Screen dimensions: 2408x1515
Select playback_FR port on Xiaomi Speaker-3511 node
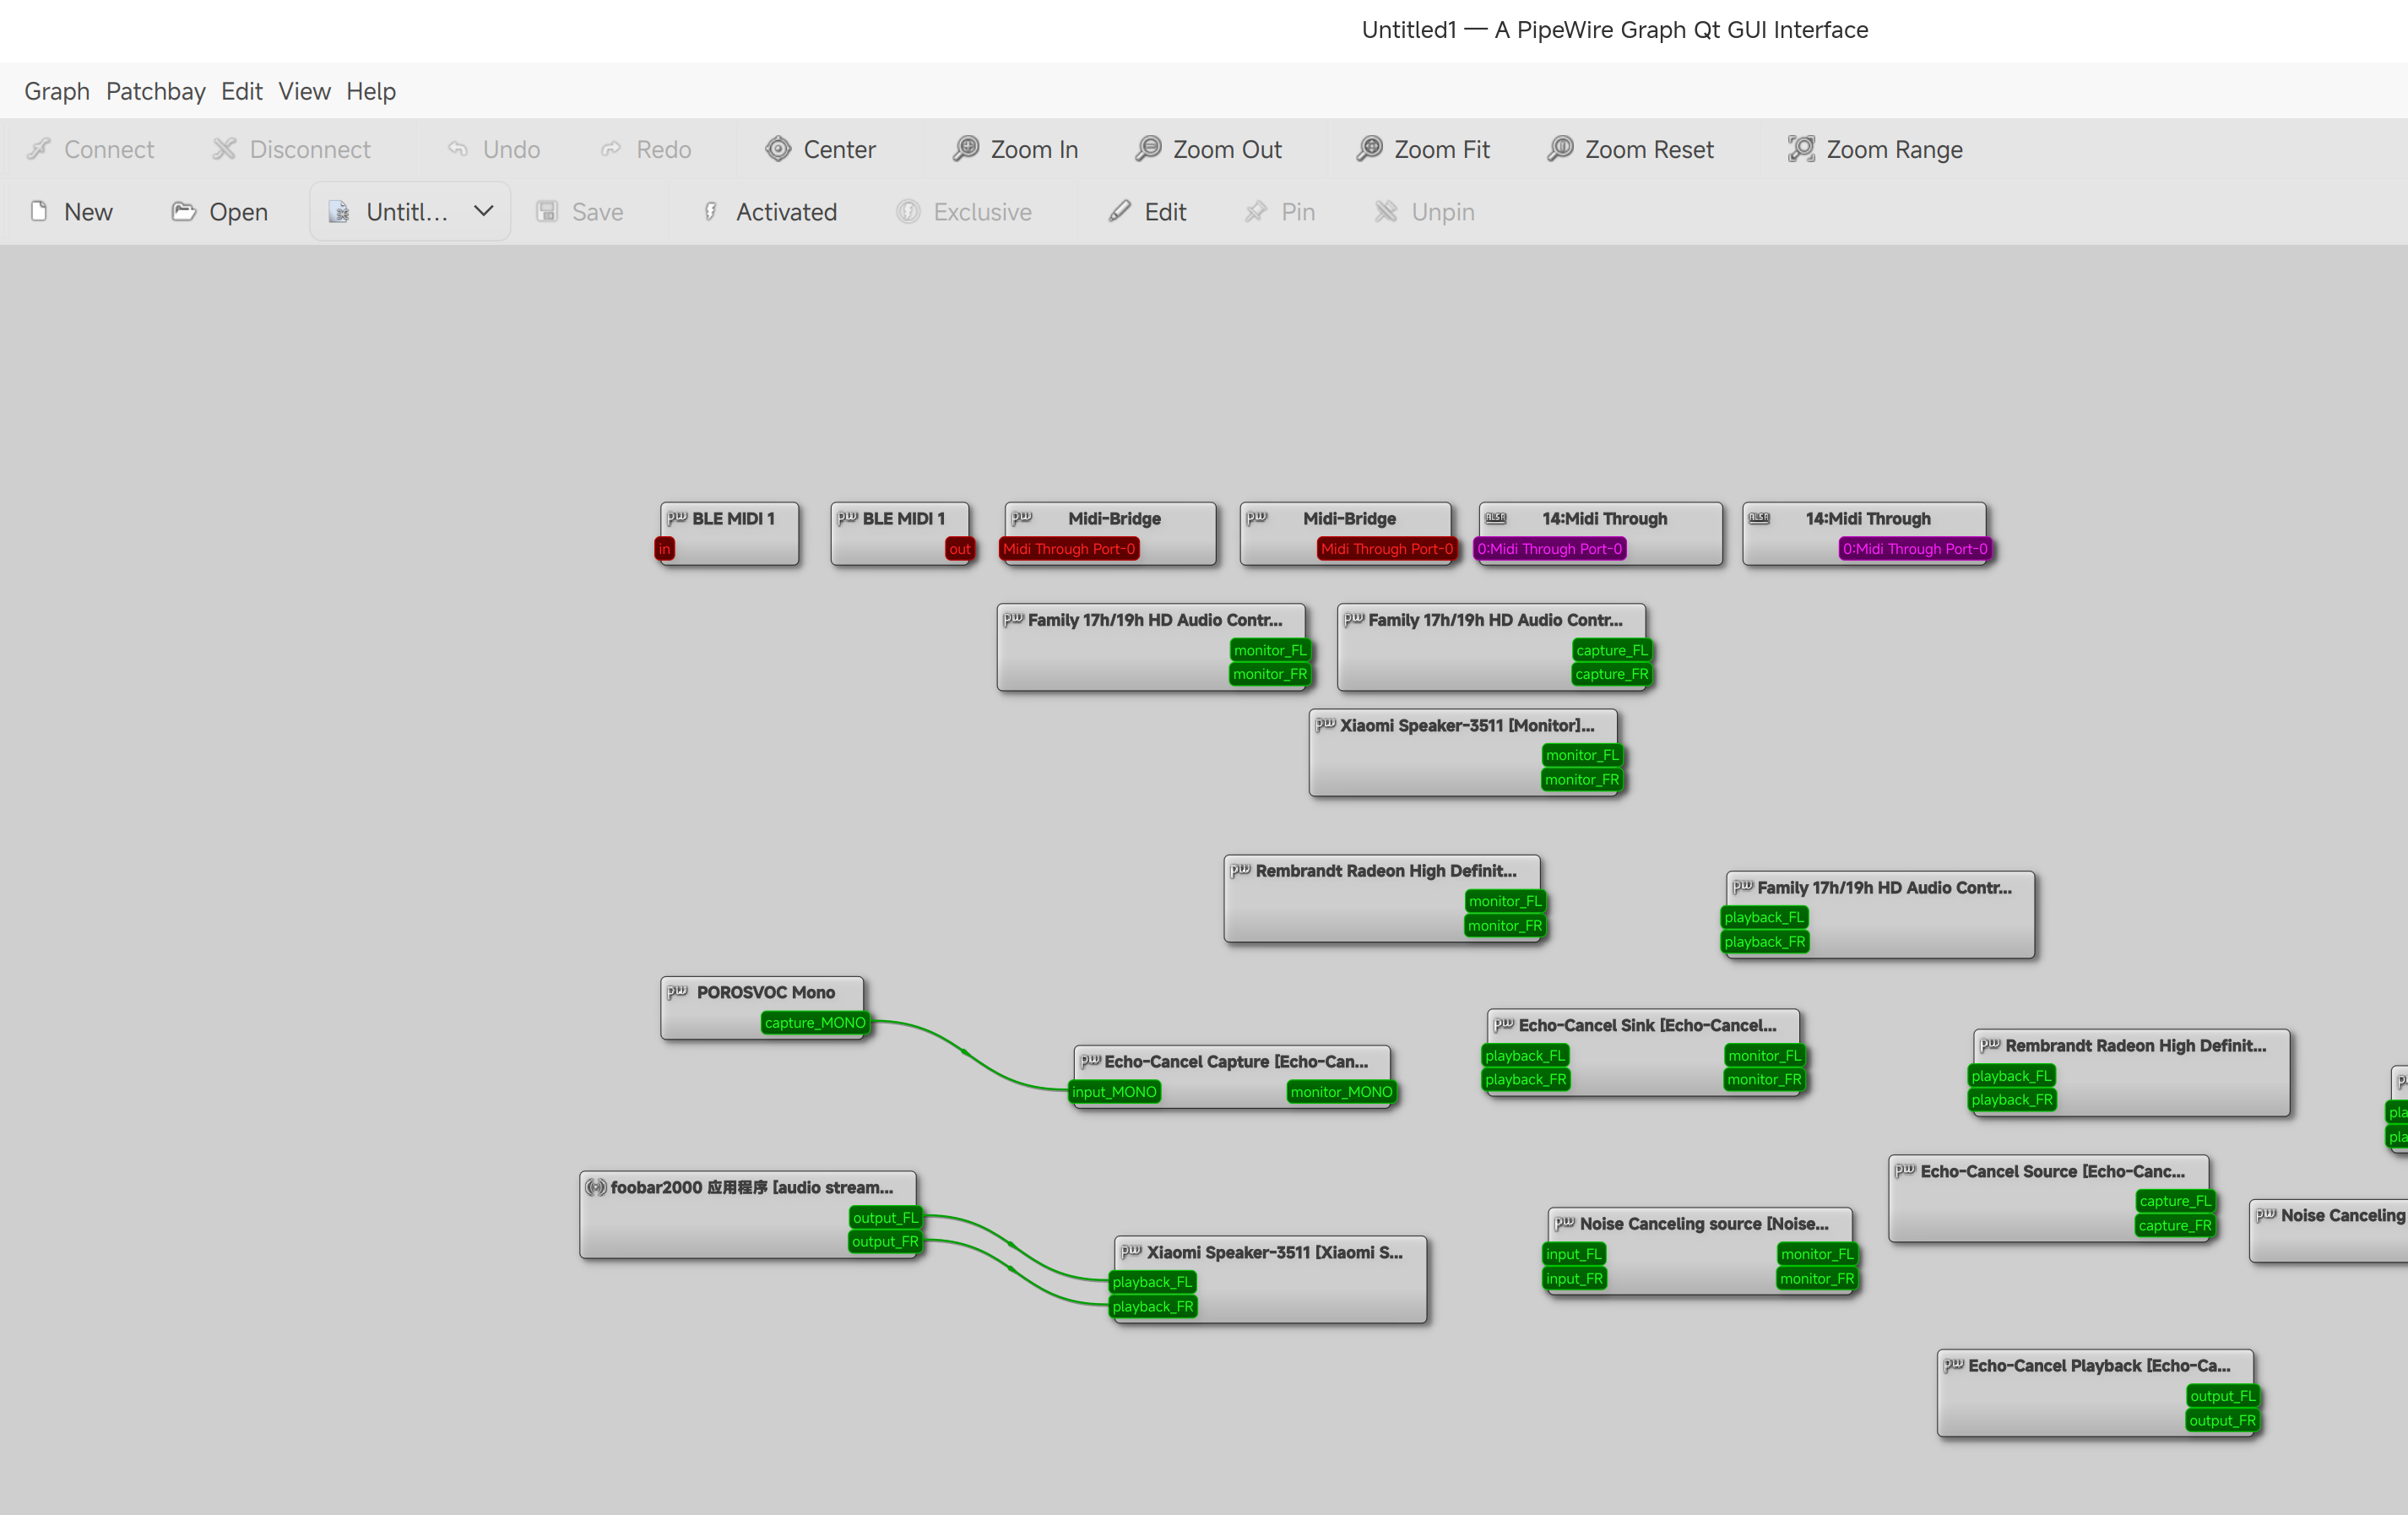(x=1153, y=1307)
